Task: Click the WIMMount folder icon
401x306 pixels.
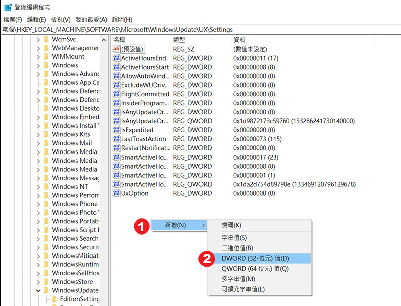Action: 46,57
